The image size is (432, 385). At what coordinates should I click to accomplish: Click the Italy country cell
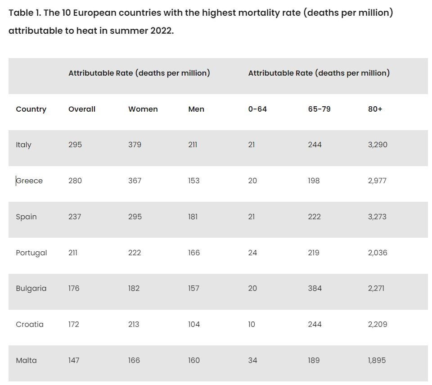pyautogui.click(x=23, y=145)
